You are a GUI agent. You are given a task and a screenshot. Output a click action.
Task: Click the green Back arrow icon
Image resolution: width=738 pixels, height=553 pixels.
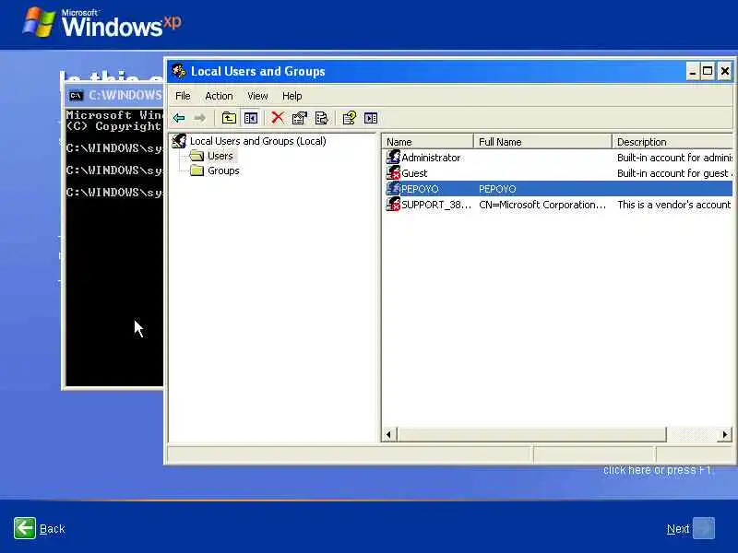tap(25, 528)
